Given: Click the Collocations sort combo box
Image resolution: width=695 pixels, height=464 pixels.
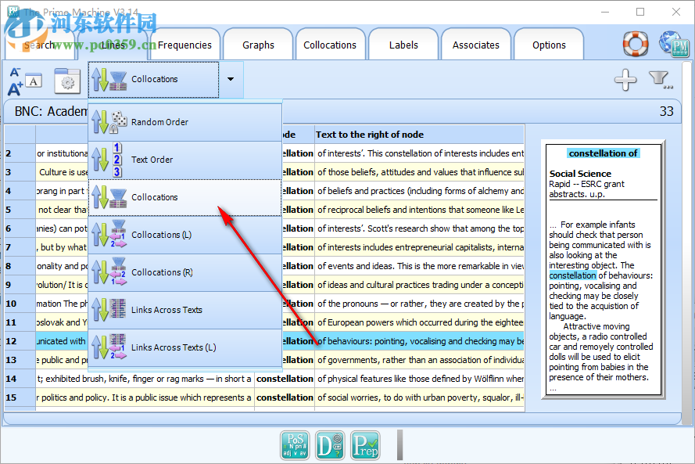Looking at the screenshot, I should coord(153,79).
